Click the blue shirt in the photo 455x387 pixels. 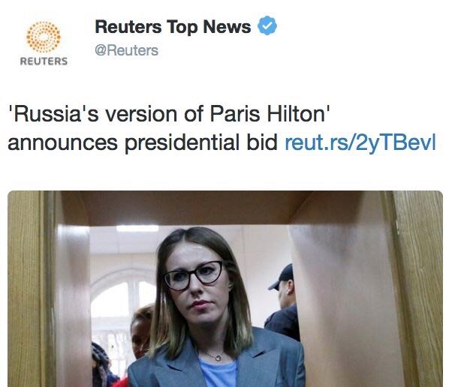219,373
